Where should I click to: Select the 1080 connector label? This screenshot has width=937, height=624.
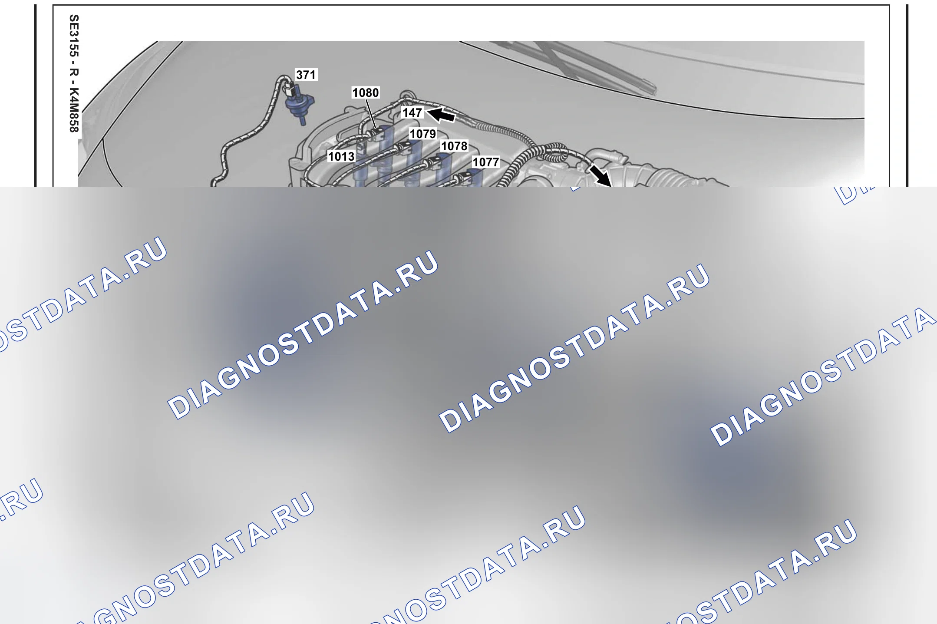click(365, 92)
